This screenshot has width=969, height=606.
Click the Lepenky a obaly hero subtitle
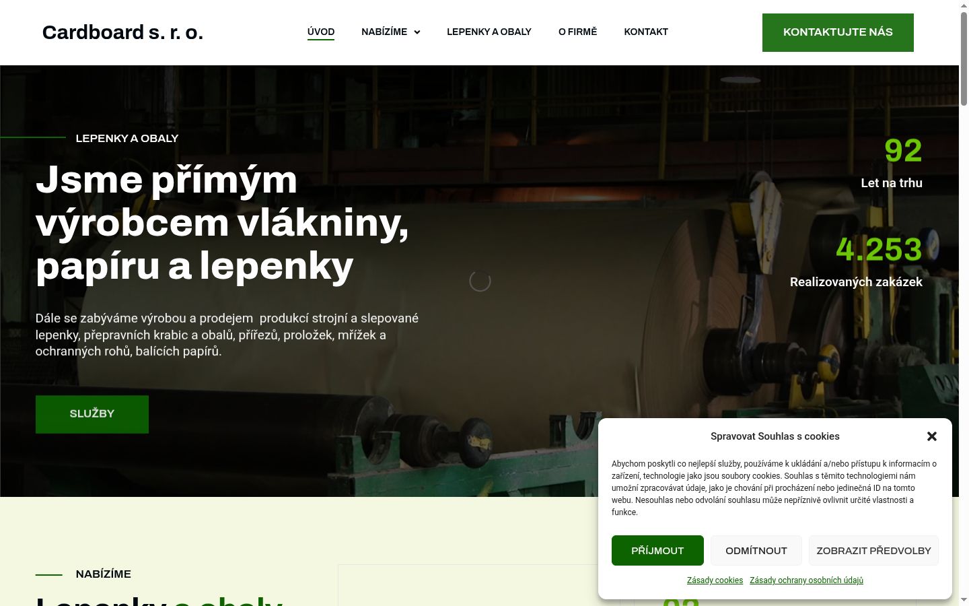[x=127, y=138]
